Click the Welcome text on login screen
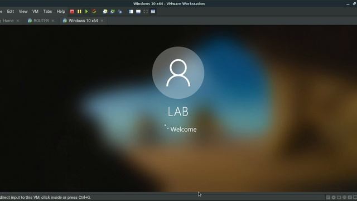 (184, 130)
